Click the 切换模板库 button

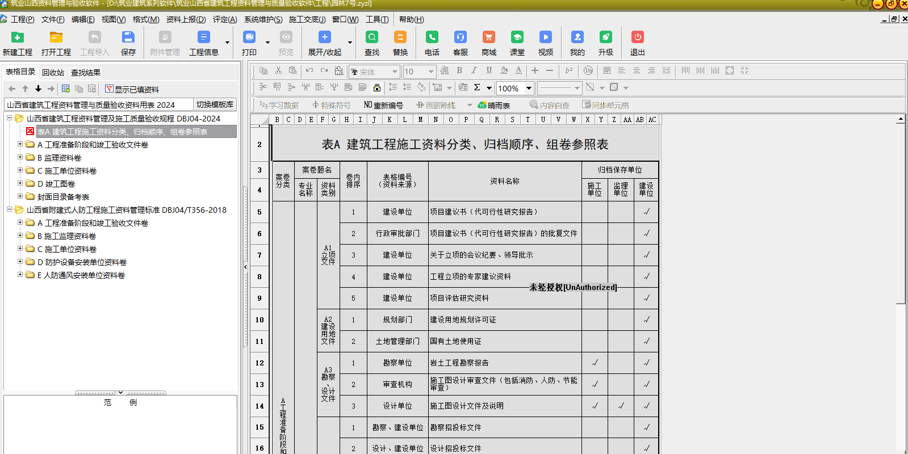tap(215, 104)
